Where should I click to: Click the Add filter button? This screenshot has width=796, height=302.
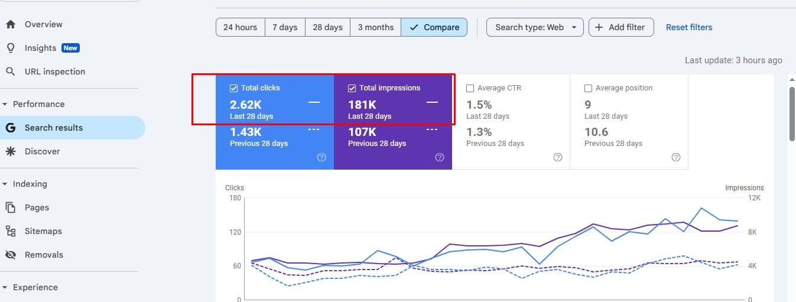coord(621,27)
